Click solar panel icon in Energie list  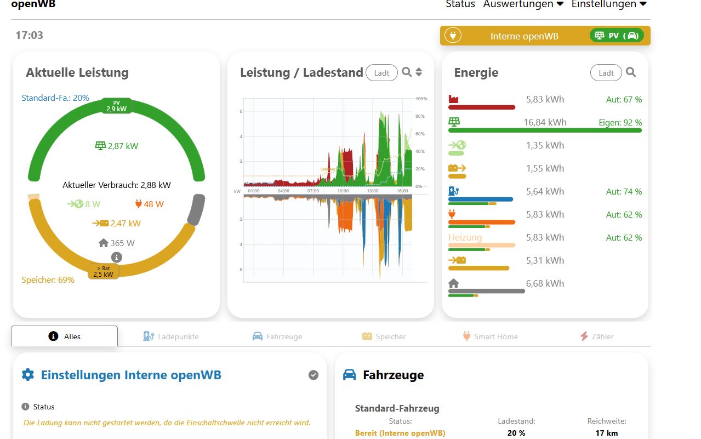coord(454,122)
